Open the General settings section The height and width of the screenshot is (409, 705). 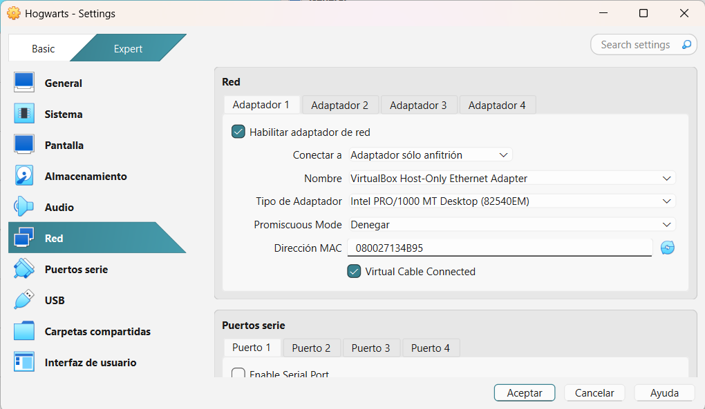[x=61, y=83]
